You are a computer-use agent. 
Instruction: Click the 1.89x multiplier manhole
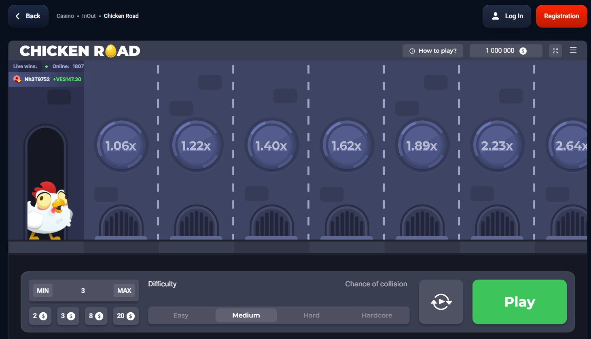tap(422, 145)
